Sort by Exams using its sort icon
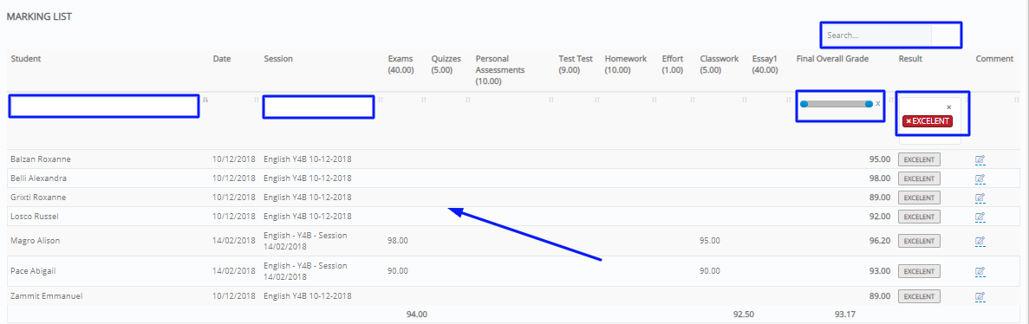This screenshot has width=1029, height=324. click(x=423, y=100)
